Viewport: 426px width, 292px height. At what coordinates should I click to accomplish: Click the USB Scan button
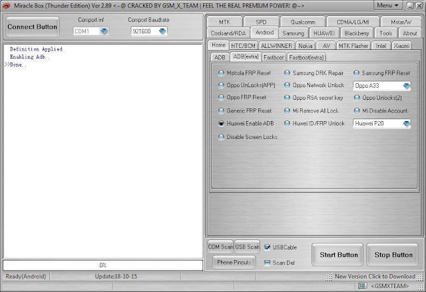pos(247,247)
